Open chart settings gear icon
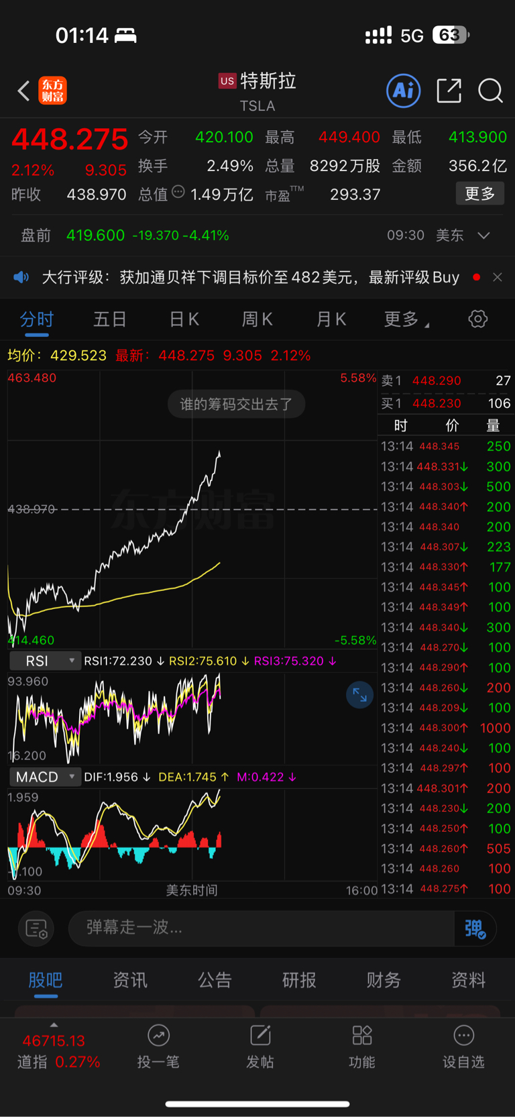This screenshot has height=1117, width=515. click(x=477, y=319)
